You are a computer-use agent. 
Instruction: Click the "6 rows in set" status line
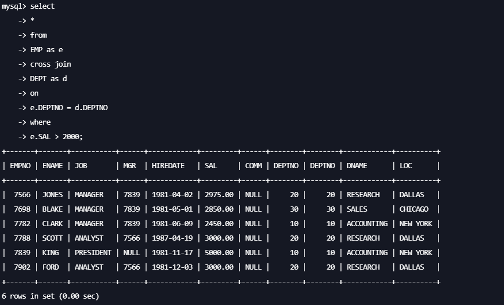[50, 296]
